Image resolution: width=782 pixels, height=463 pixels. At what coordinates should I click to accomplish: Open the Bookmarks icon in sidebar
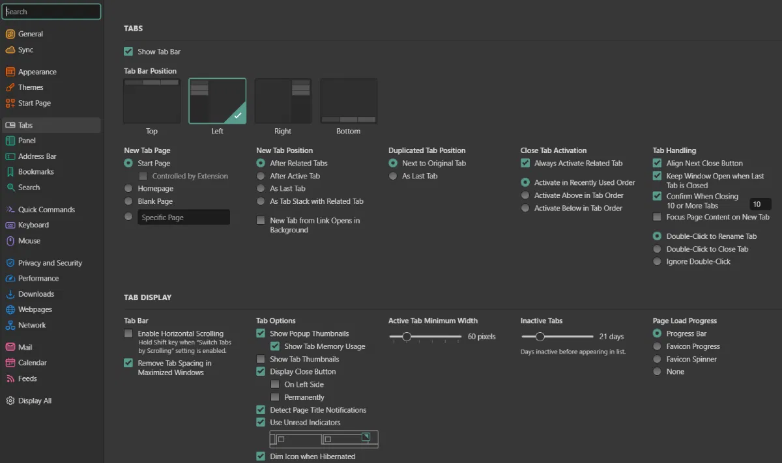pyautogui.click(x=10, y=172)
